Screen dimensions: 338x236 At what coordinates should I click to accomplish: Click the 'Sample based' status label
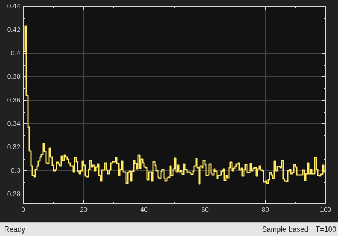click(x=285, y=229)
